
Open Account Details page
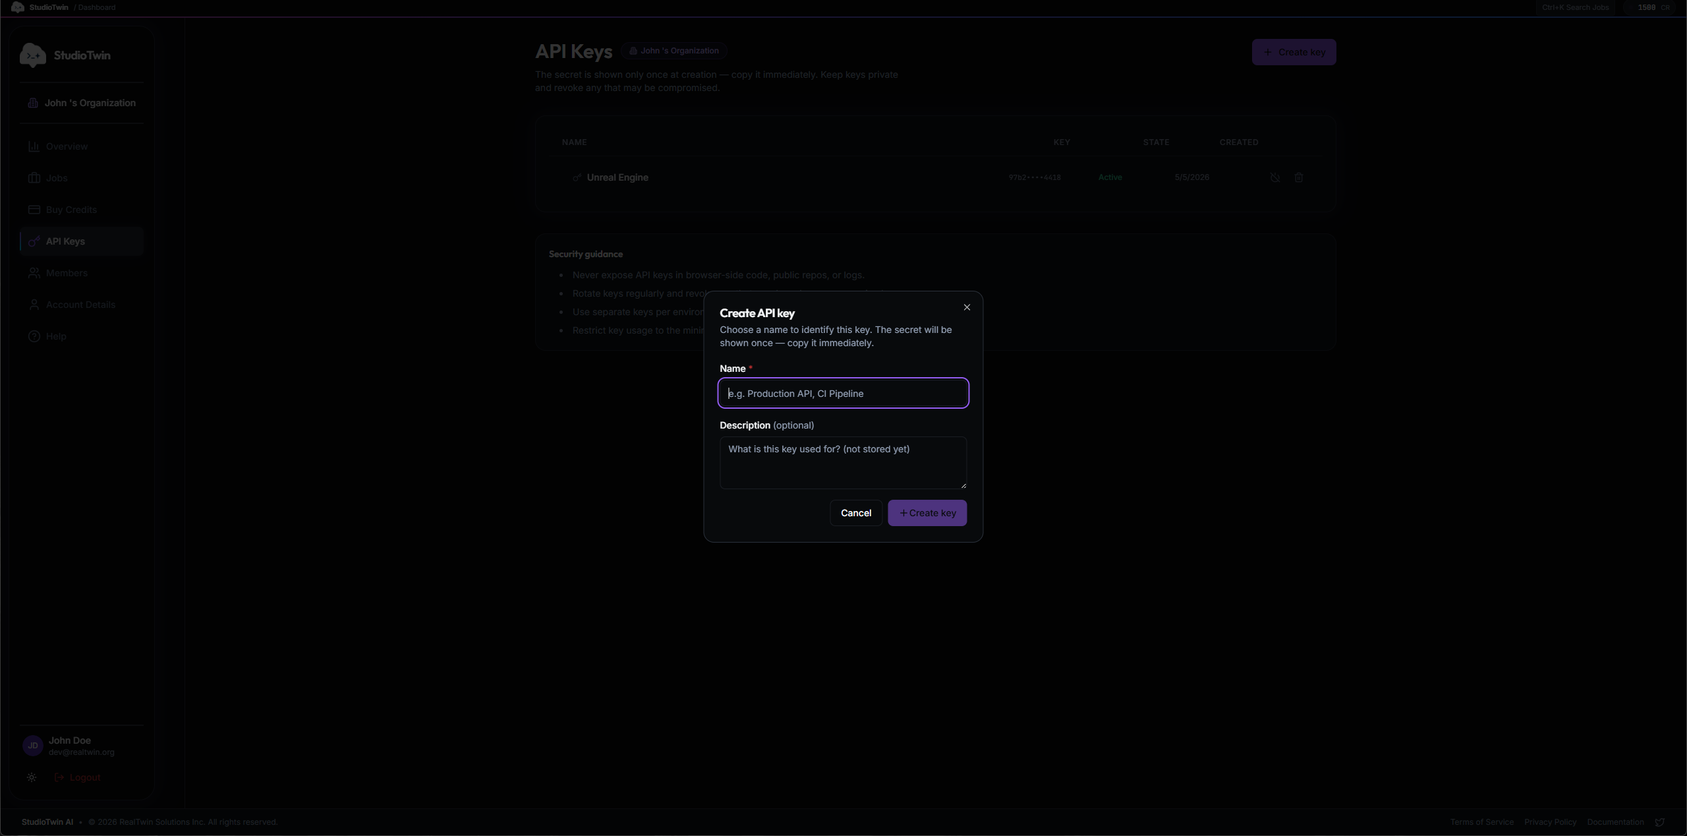pos(81,305)
